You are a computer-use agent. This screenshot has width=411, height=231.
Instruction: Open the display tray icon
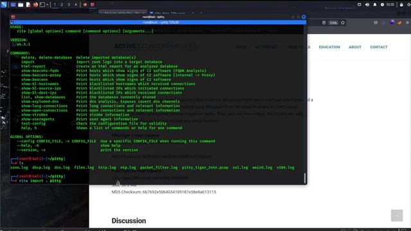click(360, 4)
